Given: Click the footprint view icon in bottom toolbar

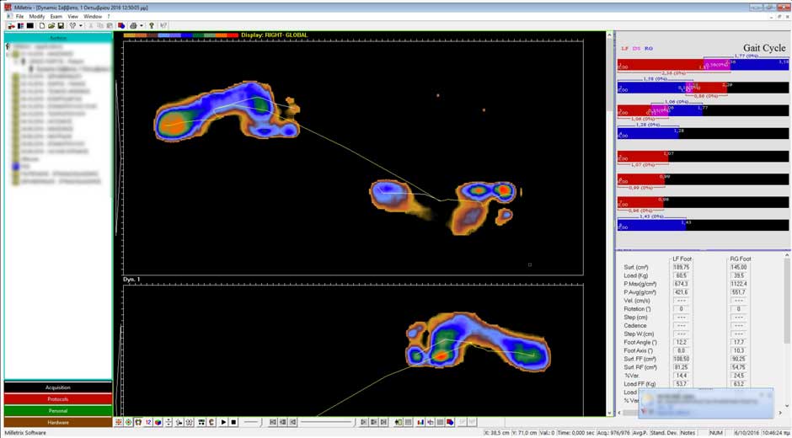Looking at the screenshot, I should tap(138, 422).
